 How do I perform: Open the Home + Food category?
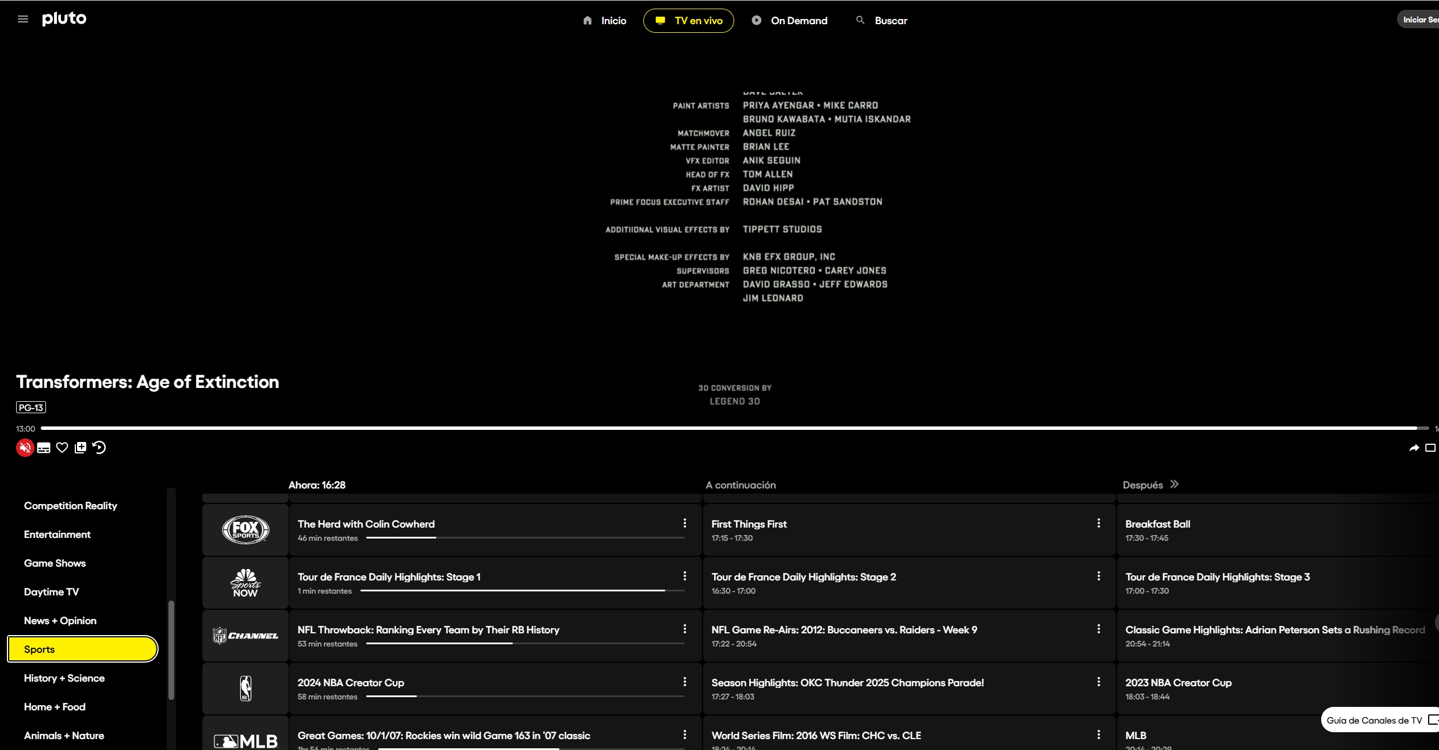55,707
